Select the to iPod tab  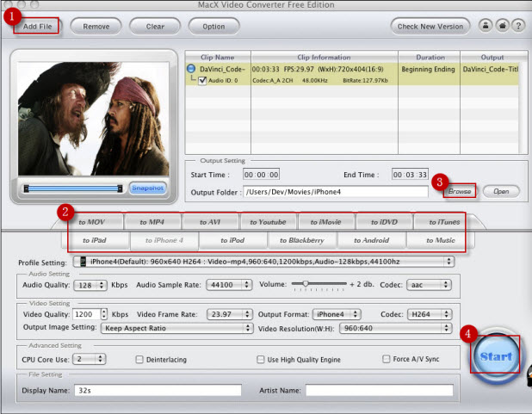click(232, 240)
